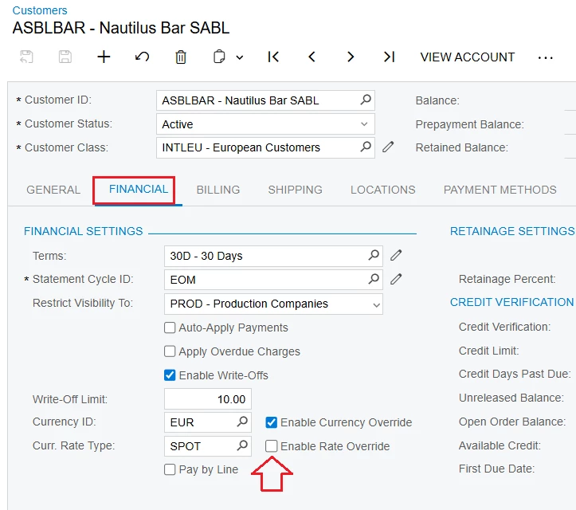Click the First Due Date label

coord(496,469)
